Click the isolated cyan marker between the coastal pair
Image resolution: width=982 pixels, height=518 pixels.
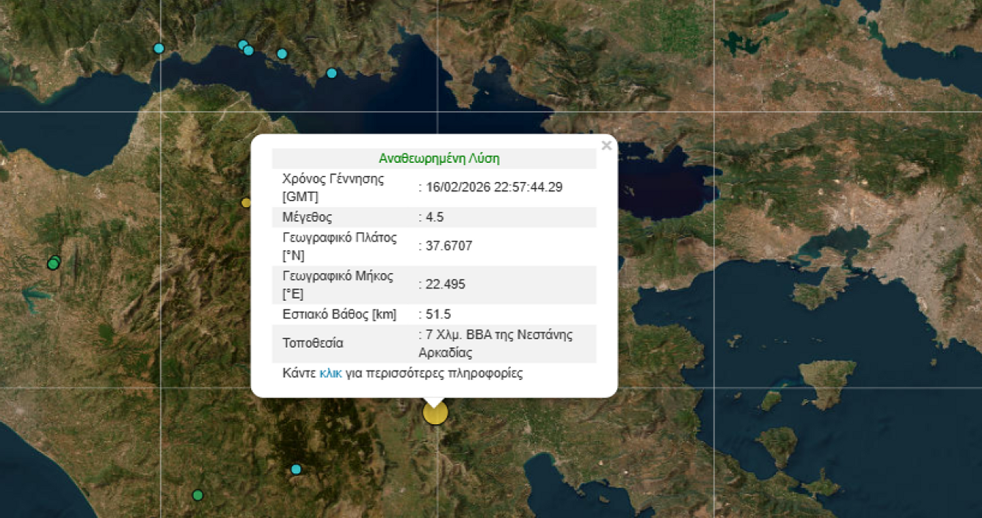(281, 52)
